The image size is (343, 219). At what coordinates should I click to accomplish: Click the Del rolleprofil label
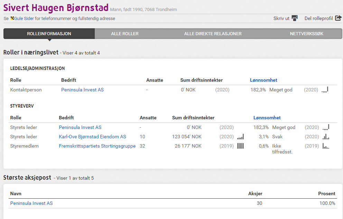pos(318,18)
